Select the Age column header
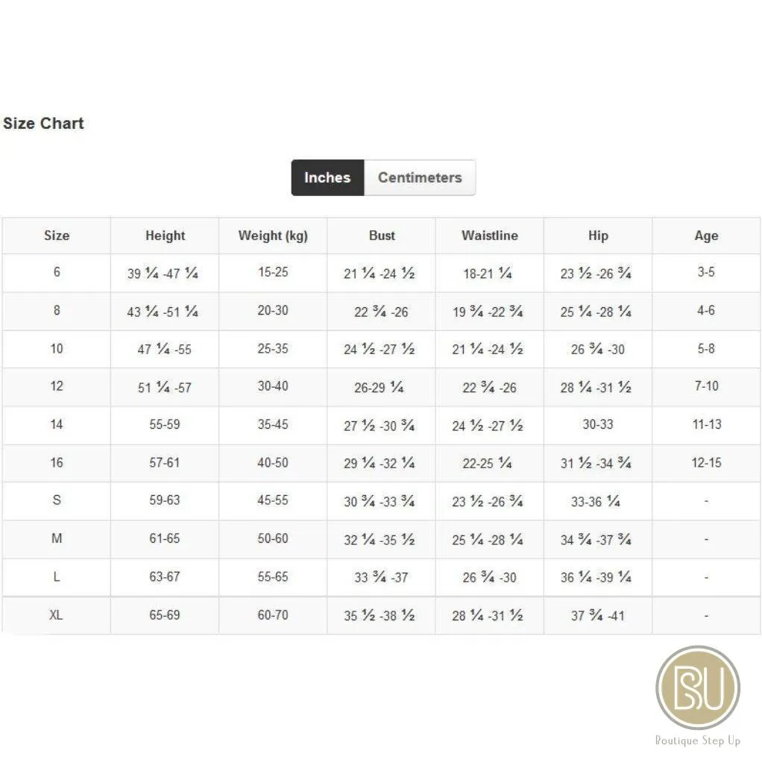Screen dimensions: 762x762 (706, 236)
